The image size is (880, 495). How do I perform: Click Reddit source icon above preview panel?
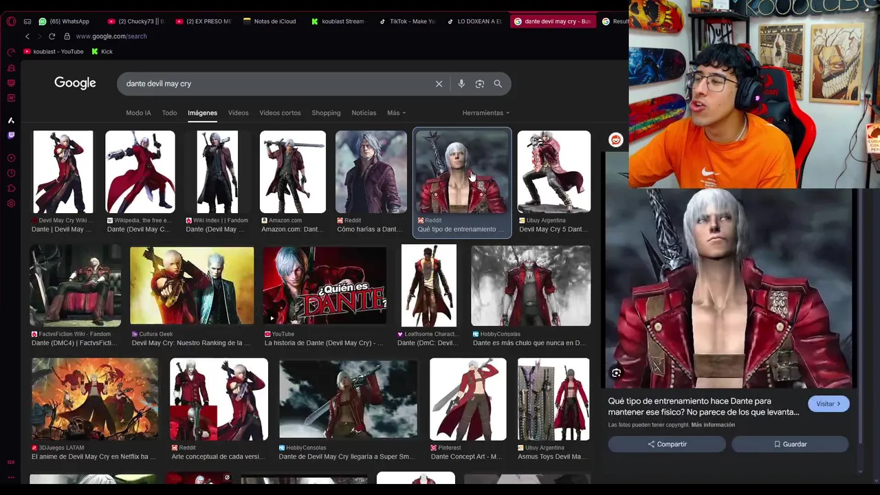point(615,140)
